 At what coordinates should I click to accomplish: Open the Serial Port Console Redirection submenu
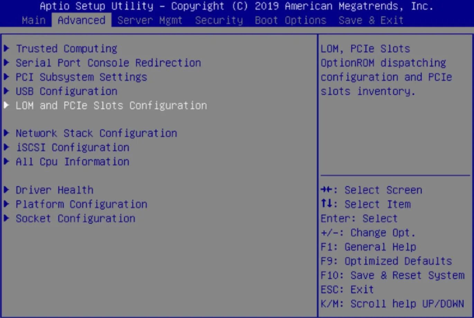tap(108, 63)
